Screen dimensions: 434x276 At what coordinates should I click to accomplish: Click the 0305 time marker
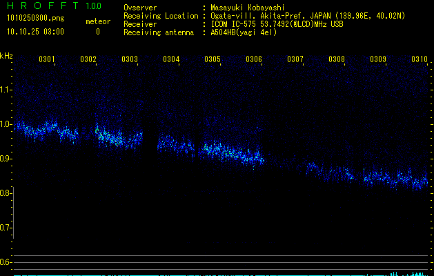[213, 59]
